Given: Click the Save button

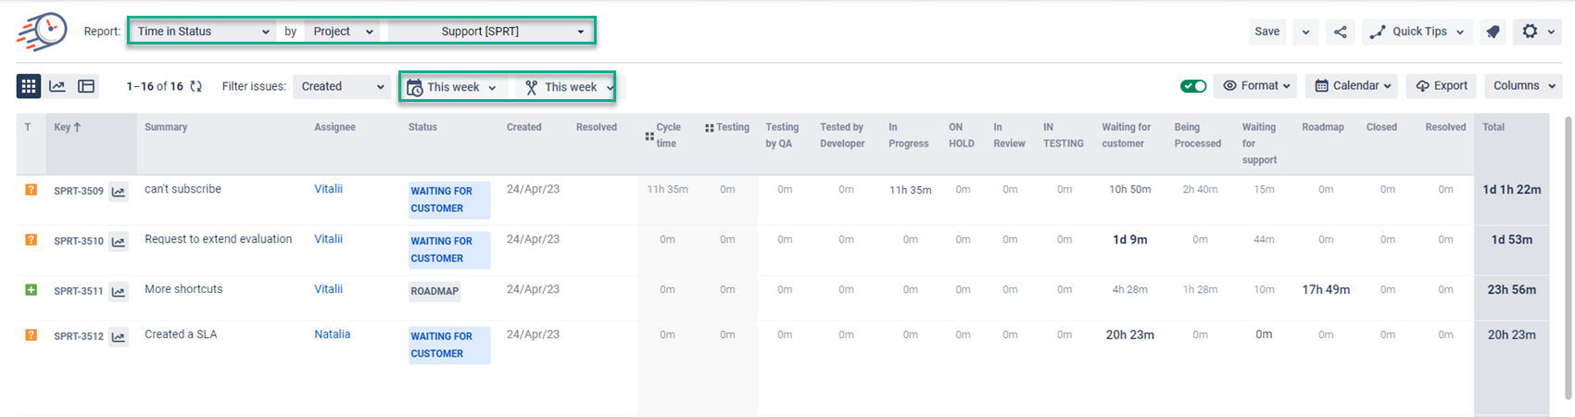Looking at the screenshot, I should click(x=1266, y=32).
